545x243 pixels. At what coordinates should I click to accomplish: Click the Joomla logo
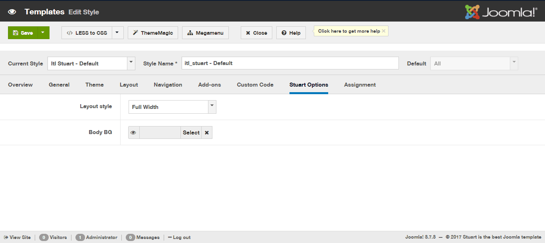click(x=501, y=12)
